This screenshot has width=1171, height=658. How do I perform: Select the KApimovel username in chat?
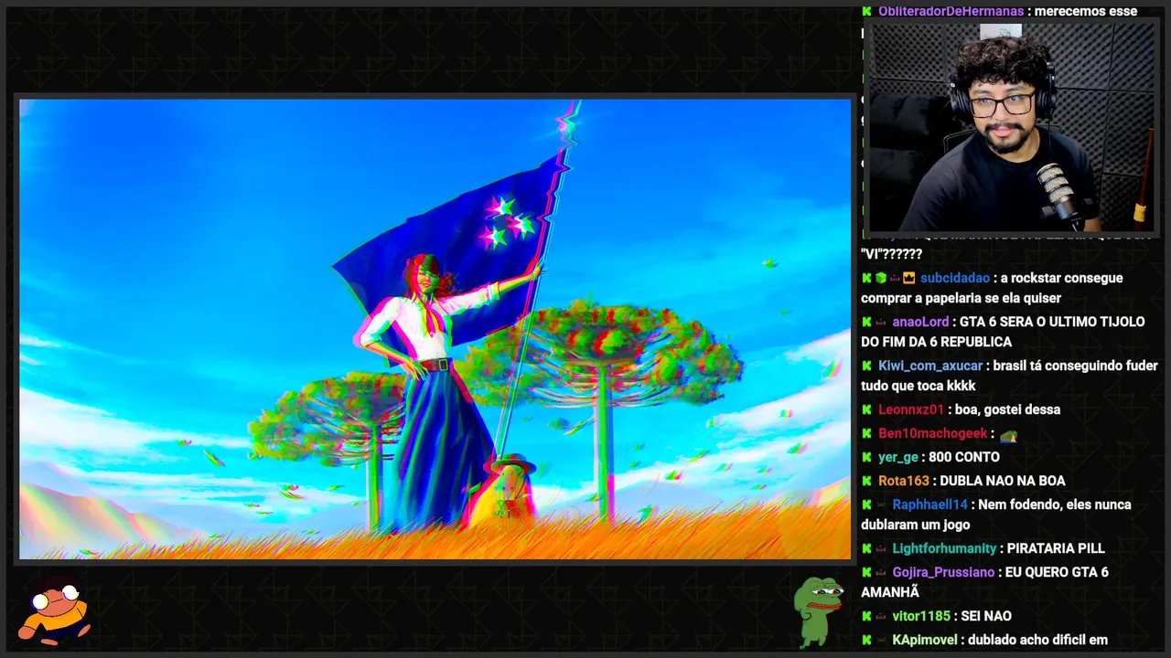tap(926, 640)
